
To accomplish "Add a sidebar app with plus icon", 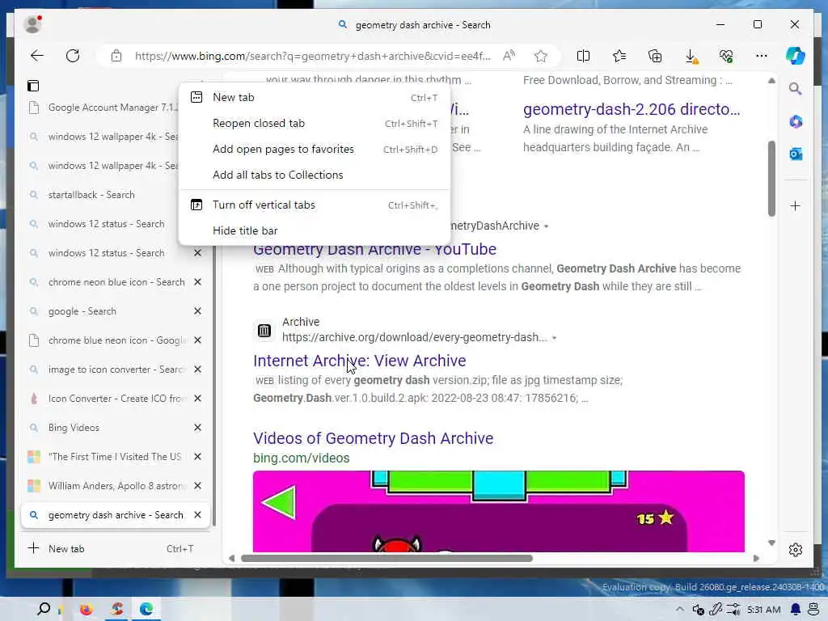I will (796, 206).
